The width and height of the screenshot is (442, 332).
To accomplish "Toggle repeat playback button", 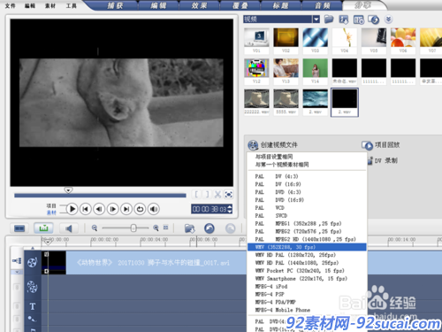I will (x=140, y=209).
